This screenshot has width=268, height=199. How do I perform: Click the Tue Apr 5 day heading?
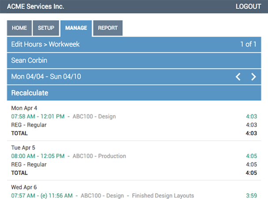[24, 148]
